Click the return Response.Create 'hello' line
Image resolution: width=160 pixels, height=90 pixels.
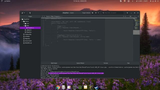click(79, 31)
